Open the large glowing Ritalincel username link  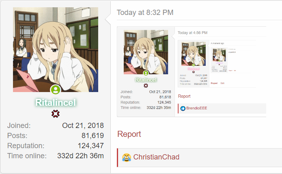tap(56, 103)
